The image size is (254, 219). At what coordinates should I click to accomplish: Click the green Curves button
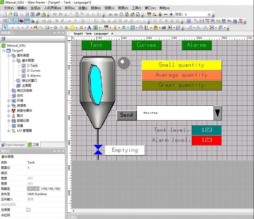point(146,45)
